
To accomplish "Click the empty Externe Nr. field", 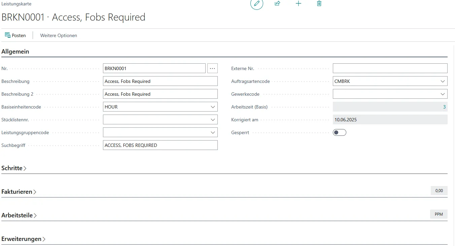I will (x=390, y=68).
